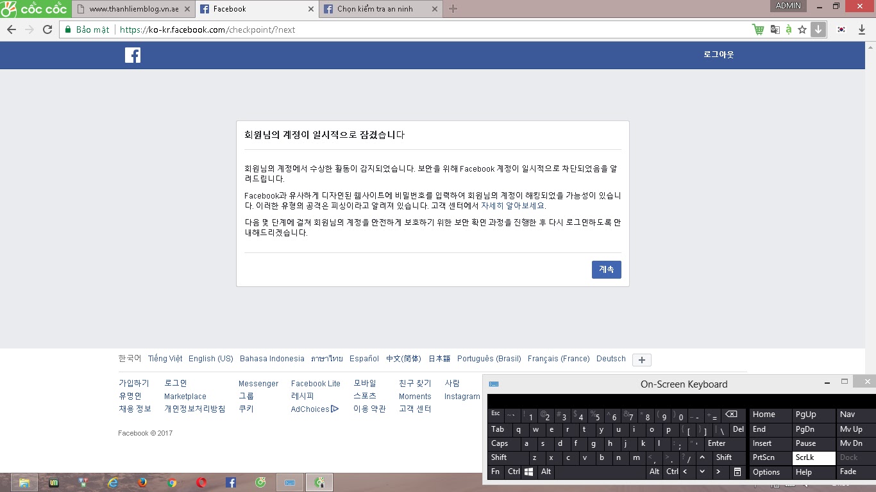
Task: Click the 로그아웃 logout link in header
Action: click(x=718, y=55)
